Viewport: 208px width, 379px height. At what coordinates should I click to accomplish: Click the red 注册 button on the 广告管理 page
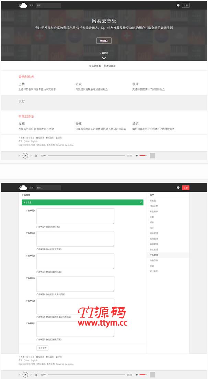coord(186,187)
